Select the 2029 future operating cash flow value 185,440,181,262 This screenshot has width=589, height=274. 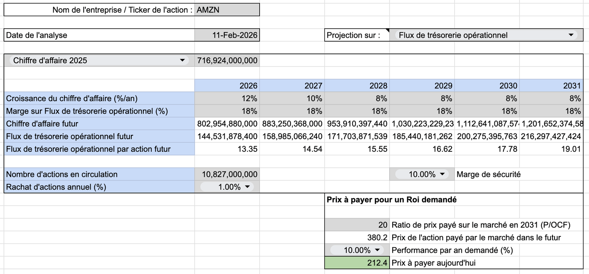[422, 136]
